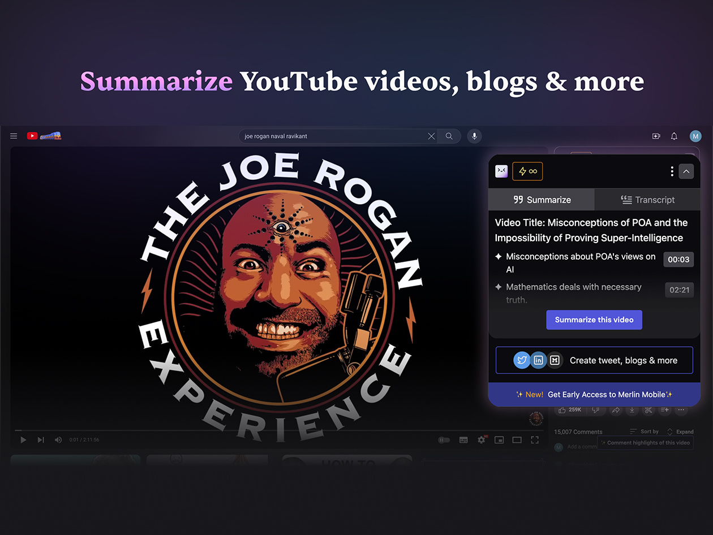713x535 pixels.
Task: Open the account avatar labeled M
Action: 695,136
